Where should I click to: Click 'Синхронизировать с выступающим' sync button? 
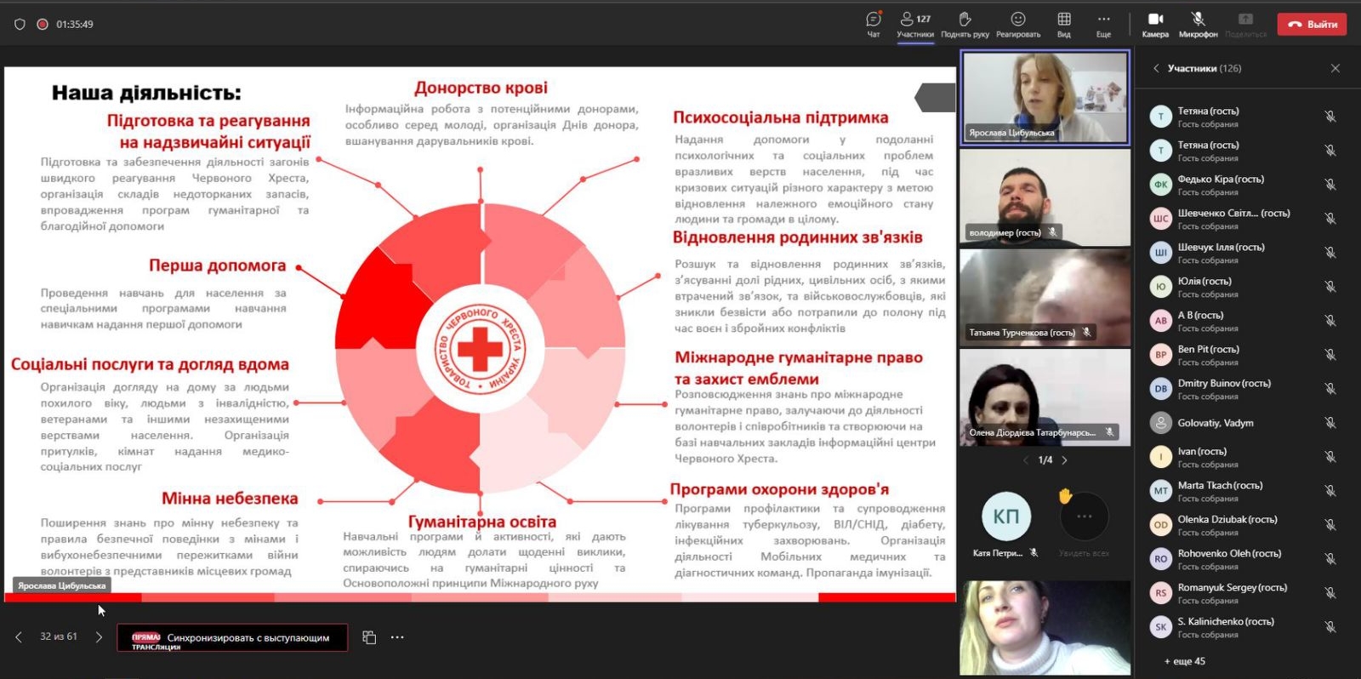click(x=232, y=638)
